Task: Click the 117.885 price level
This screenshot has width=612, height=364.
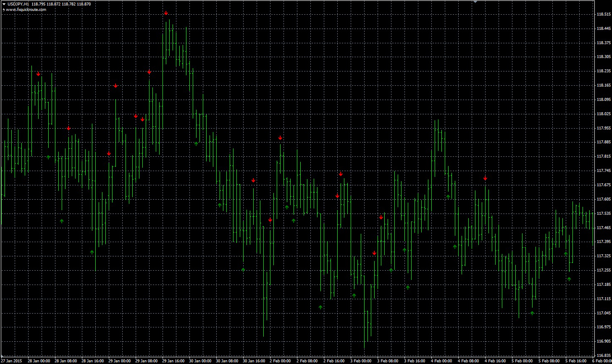Action: click(x=603, y=142)
